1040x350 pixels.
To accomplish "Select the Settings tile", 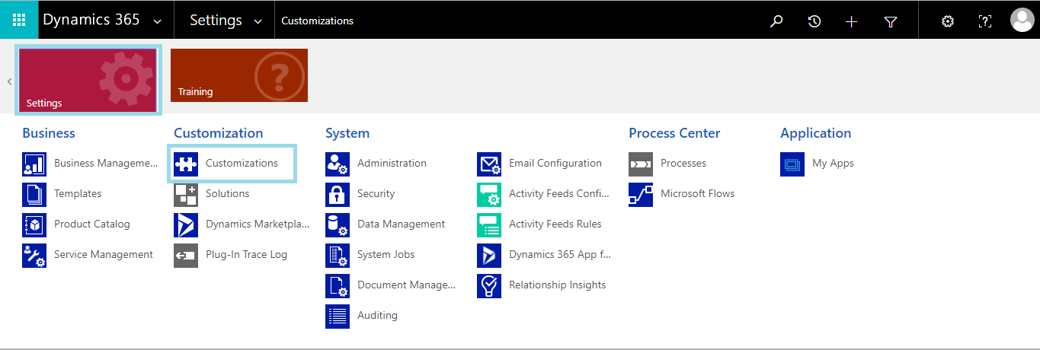I will pos(87,81).
